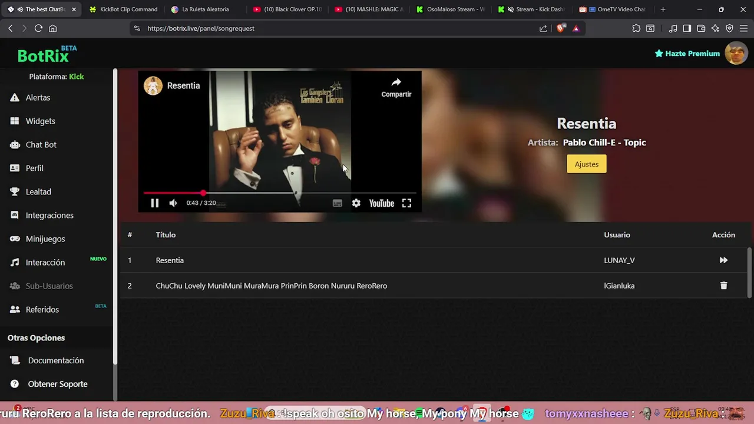Switch to OsoMaloso Stream tab

[450, 9]
